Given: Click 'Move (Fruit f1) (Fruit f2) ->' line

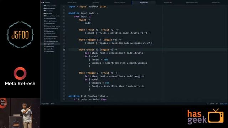Looking at the screenshot, I should (99, 30).
